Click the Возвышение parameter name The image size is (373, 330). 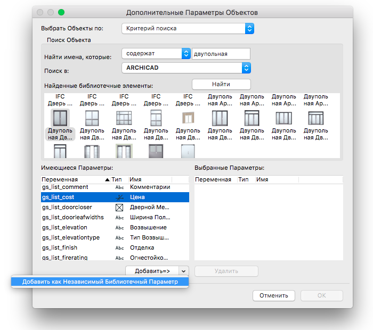point(148,228)
